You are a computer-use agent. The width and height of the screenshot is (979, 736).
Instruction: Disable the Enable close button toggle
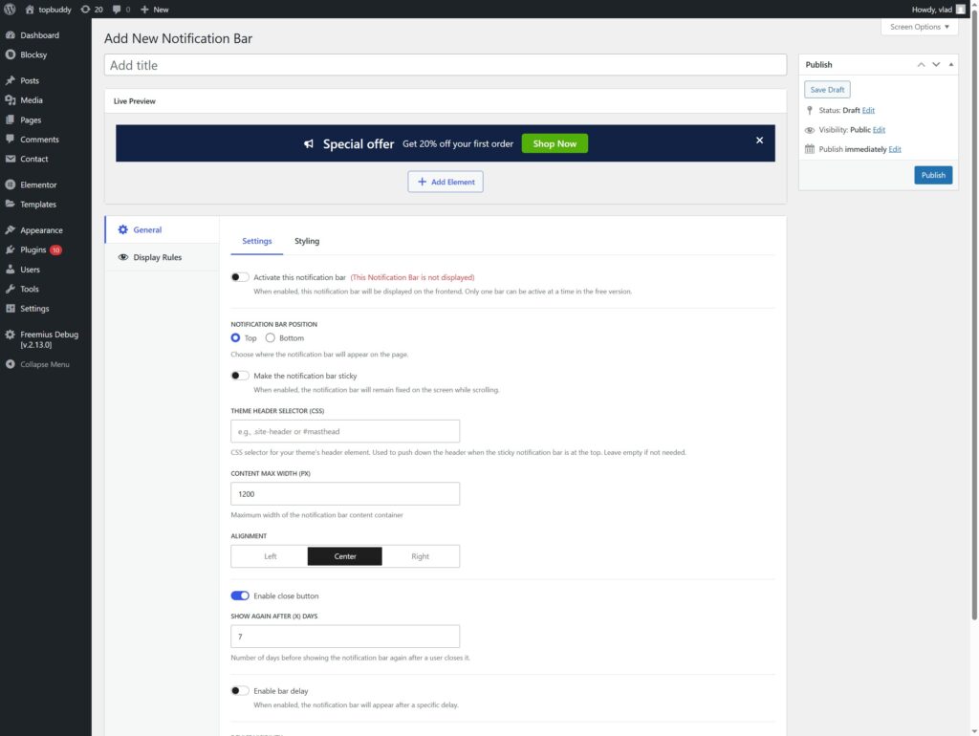coord(240,595)
